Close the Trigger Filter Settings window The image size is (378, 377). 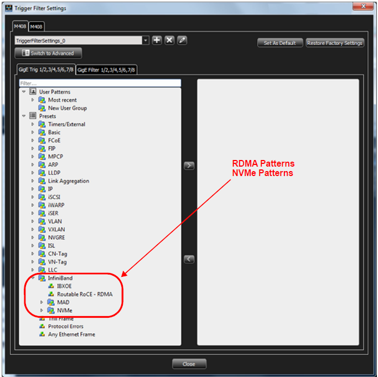click(363, 6)
